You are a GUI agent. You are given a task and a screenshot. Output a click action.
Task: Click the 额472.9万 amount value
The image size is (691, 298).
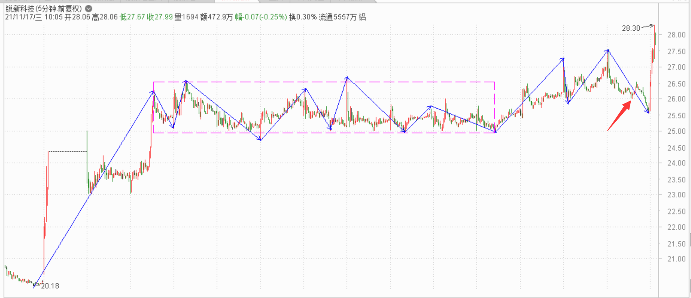coord(216,17)
